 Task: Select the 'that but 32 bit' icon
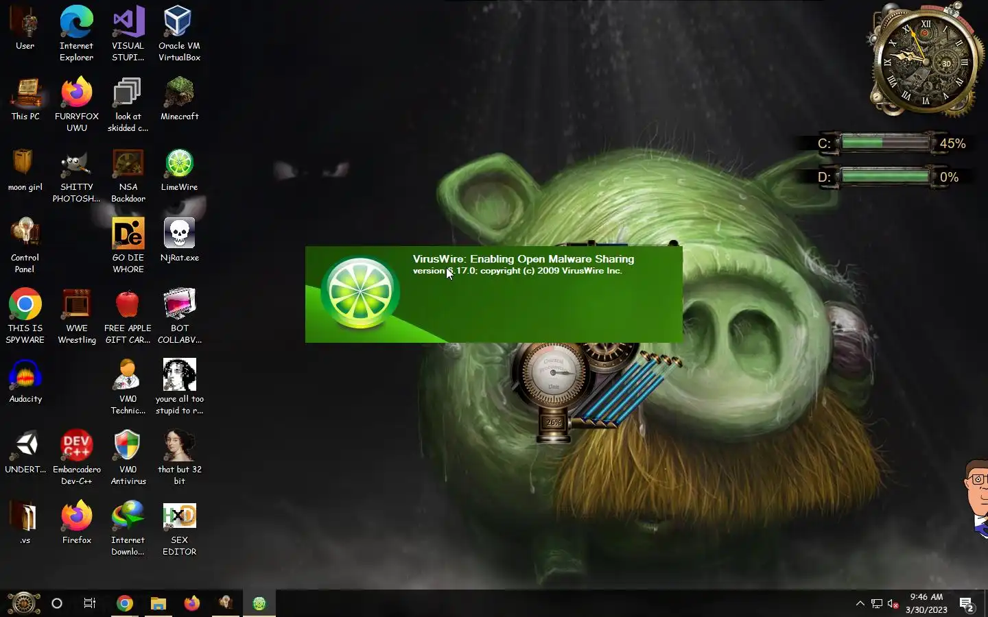click(179, 457)
